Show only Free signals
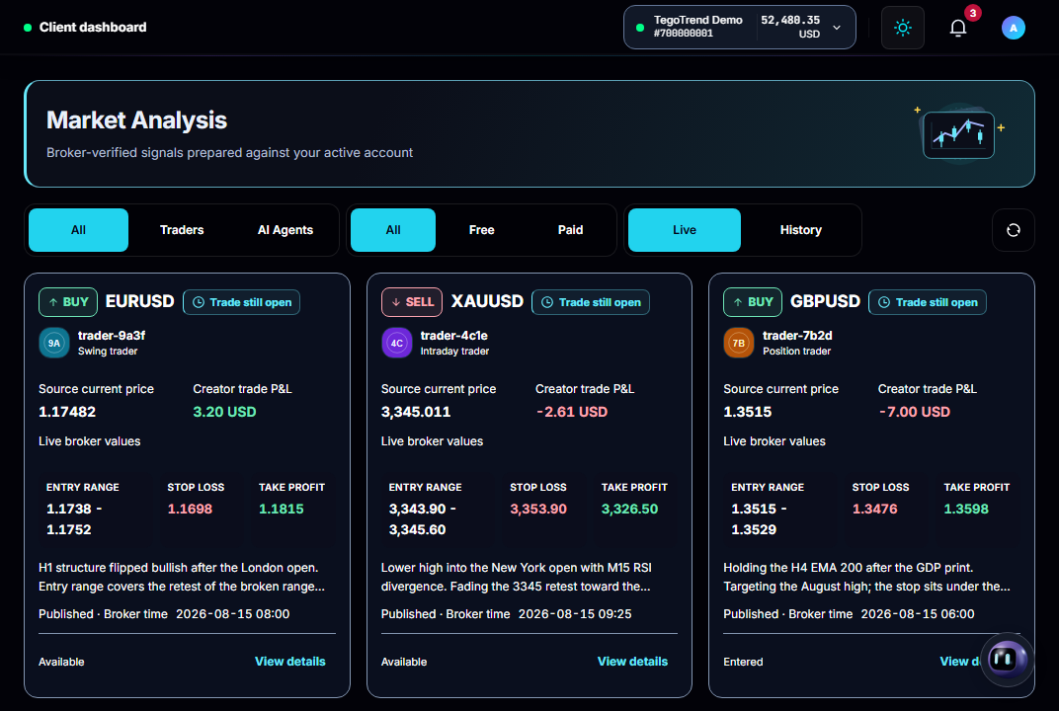 [x=481, y=230]
